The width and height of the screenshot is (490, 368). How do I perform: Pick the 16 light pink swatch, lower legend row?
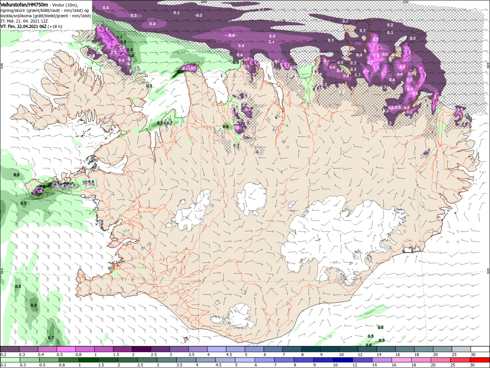(402, 360)
